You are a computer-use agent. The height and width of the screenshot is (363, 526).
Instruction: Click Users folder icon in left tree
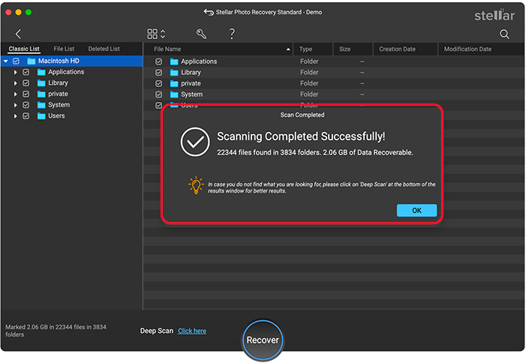[41, 116]
